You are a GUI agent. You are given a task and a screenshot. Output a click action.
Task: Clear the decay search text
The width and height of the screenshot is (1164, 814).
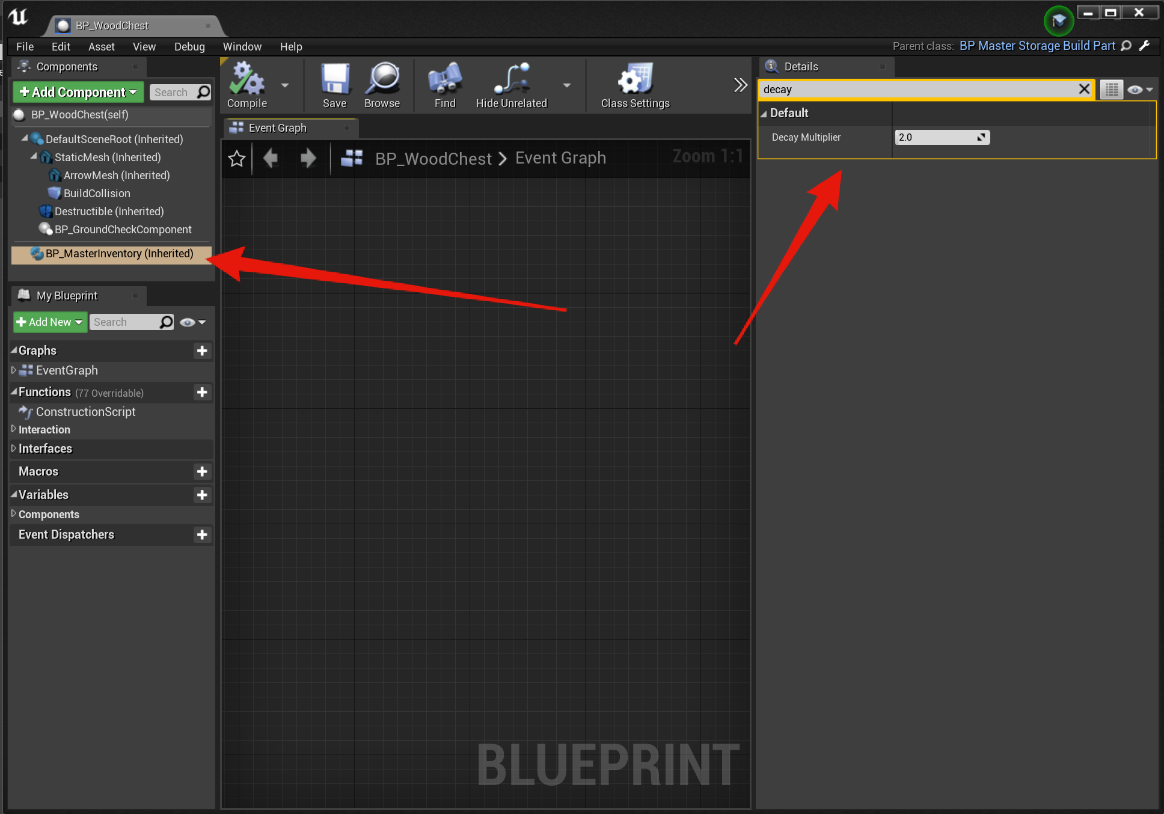(1083, 90)
